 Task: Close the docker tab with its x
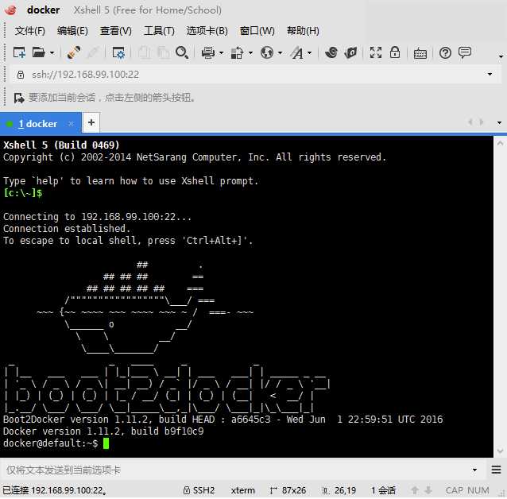[x=72, y=123]
